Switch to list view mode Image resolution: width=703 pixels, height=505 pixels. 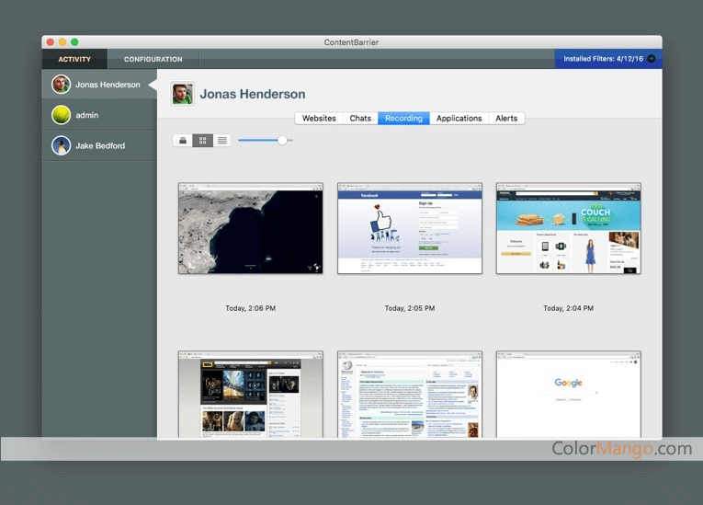coord(221,141)
